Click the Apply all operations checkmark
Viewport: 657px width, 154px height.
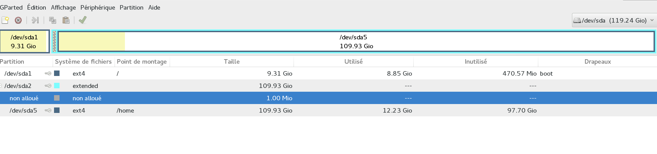(83, 20)
